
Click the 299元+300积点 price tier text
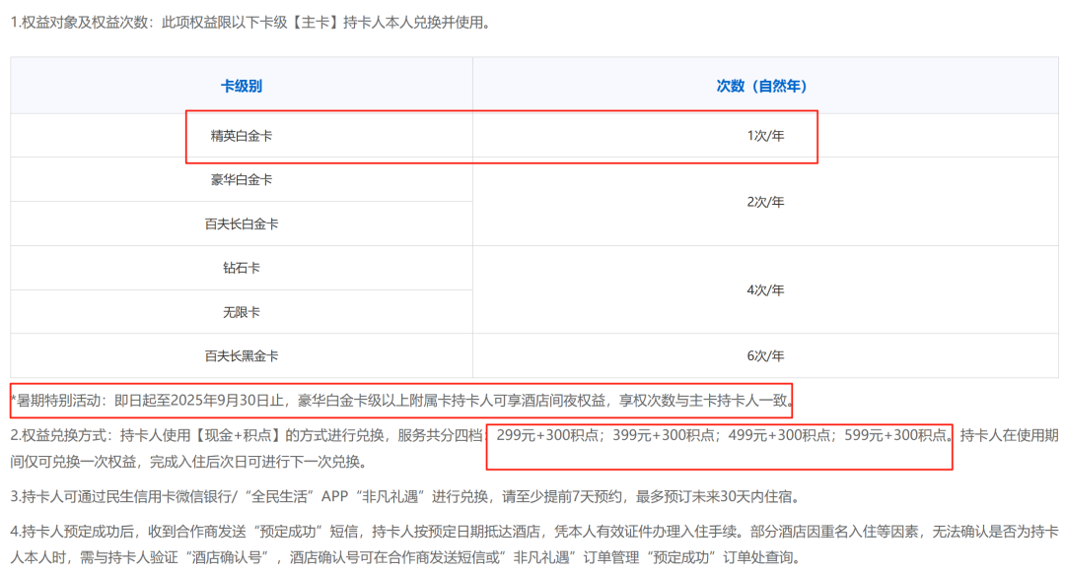pos(547,435)
